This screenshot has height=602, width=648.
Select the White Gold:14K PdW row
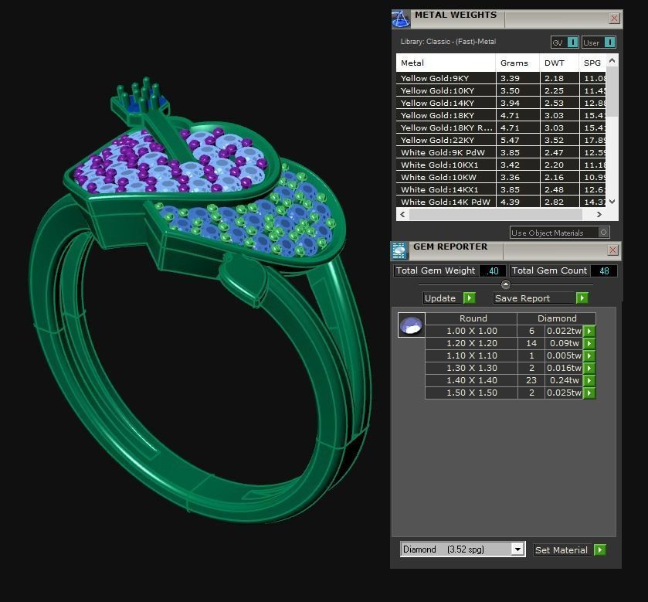[x=501, y=202]
